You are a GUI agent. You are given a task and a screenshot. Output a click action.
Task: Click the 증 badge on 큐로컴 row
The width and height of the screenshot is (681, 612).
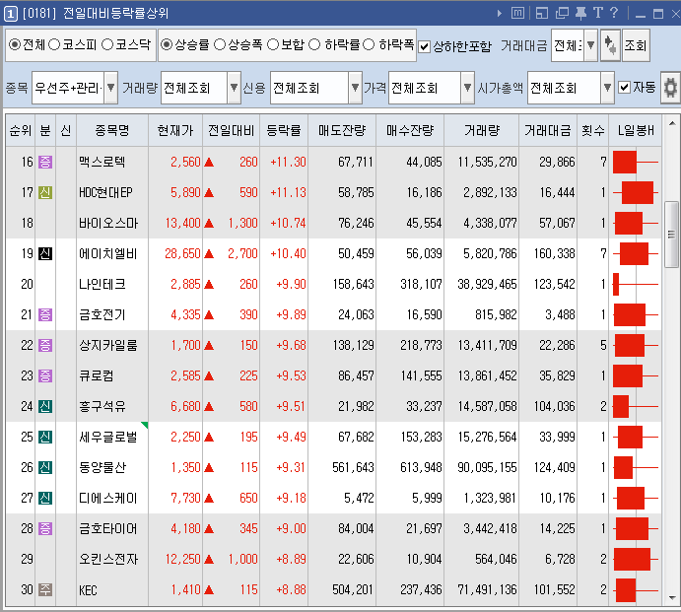tap(45, 375)
